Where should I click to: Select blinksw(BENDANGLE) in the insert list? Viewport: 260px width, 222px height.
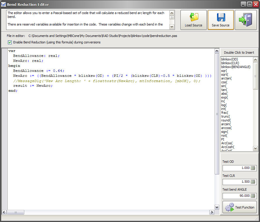(236, 67)
